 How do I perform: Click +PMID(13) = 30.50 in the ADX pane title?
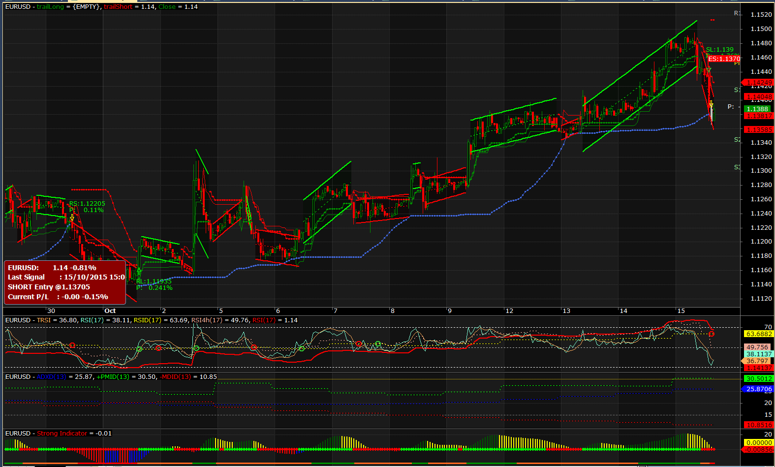126,377
